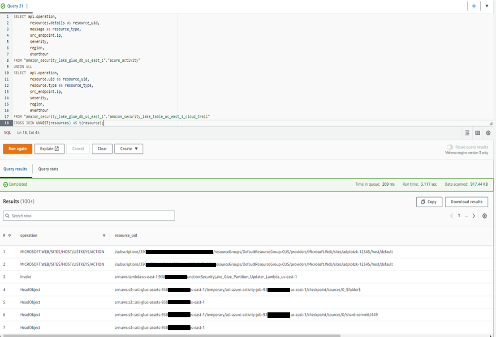Click the Search rows input field

pyautogui.click(x=88, y=216)
